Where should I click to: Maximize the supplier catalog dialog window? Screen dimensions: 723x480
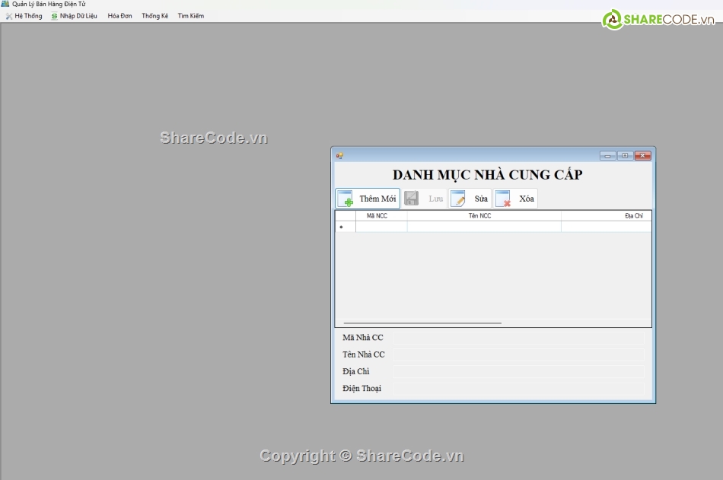625,156
